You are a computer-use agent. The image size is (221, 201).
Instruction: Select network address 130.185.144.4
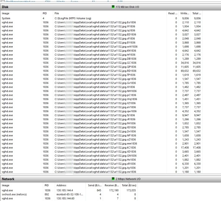pos(64,190)
